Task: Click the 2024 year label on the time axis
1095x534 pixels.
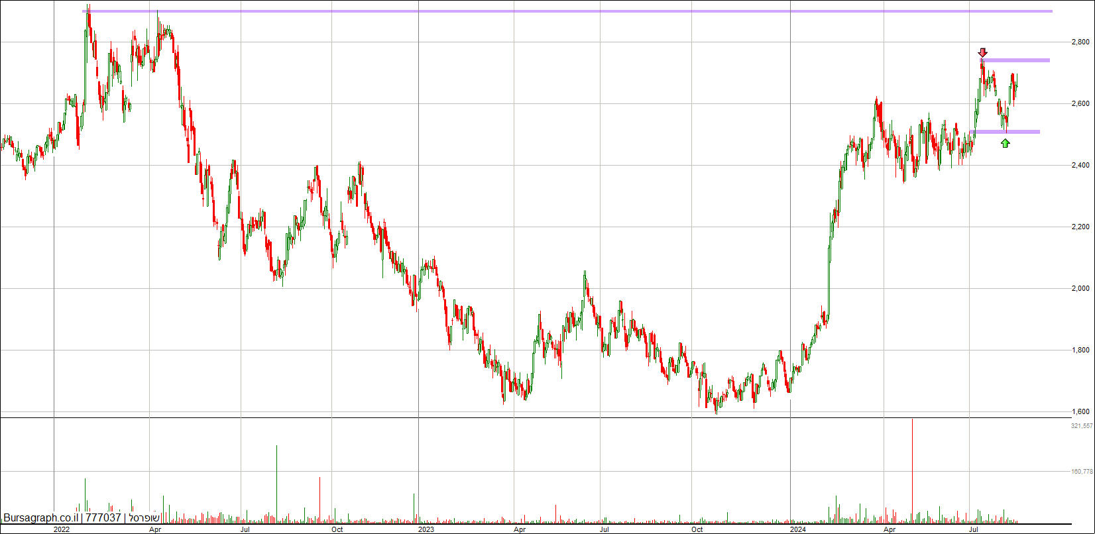Action: point(799,529)
